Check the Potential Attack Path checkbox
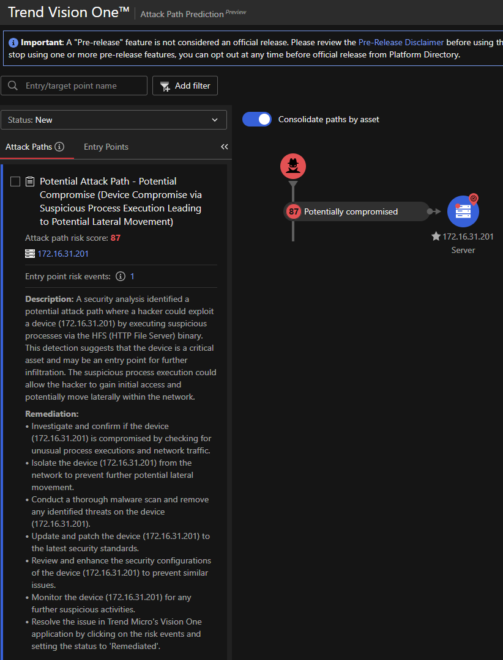The image size is (503, 660). coord(15,182)
